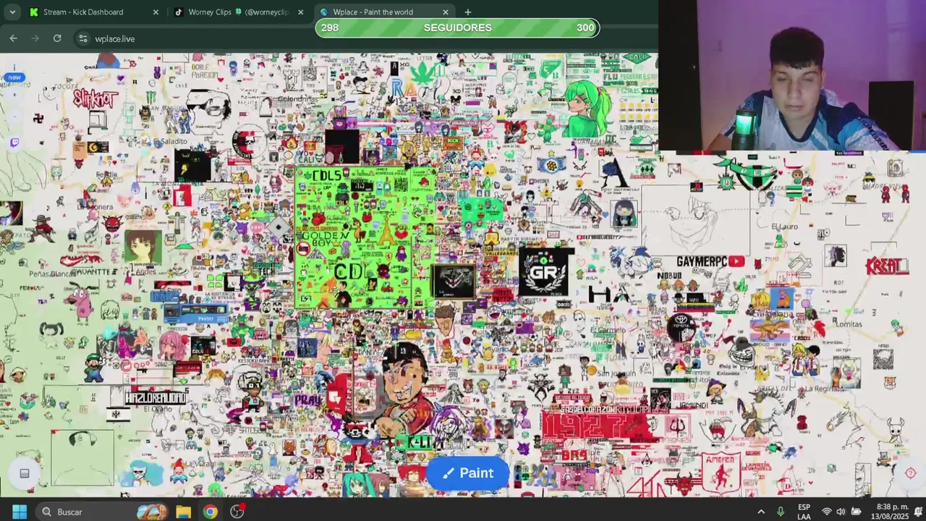Close the Worney Clips tab
The height and width of the screenshot is (521, 926).
coord(300,12)
